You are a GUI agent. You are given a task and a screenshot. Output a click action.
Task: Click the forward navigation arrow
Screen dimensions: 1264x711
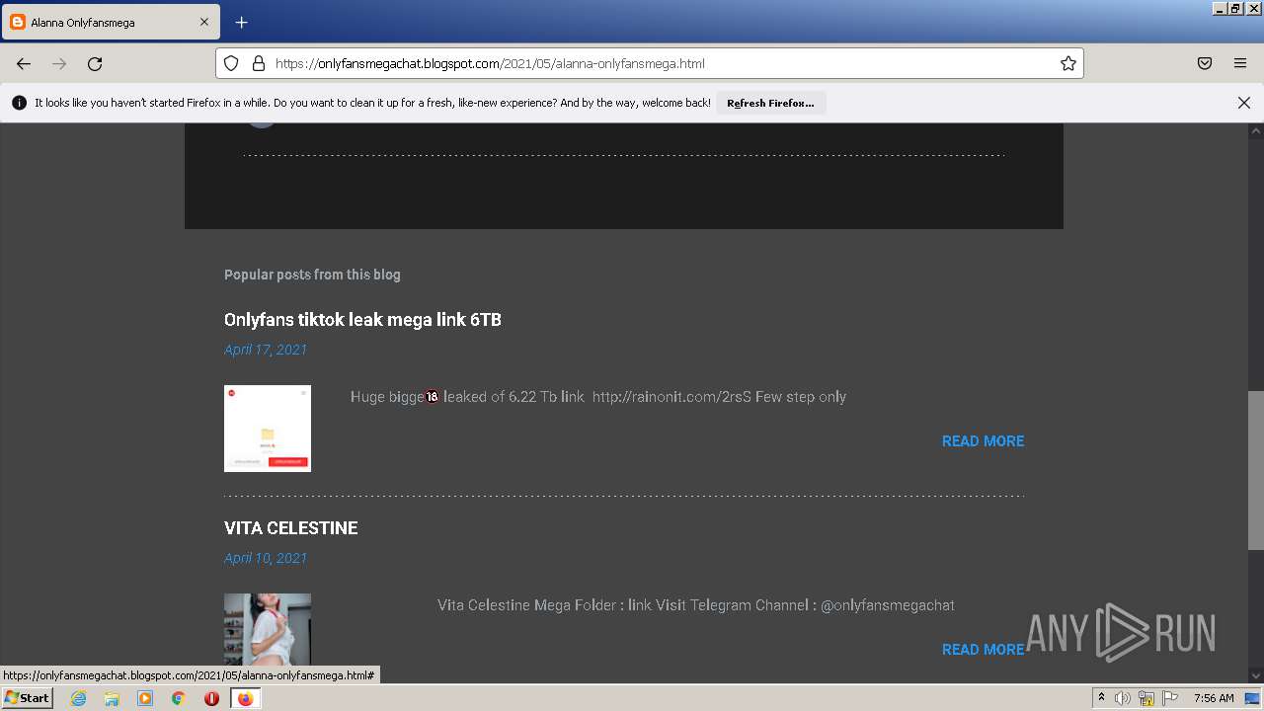point(59,63)
